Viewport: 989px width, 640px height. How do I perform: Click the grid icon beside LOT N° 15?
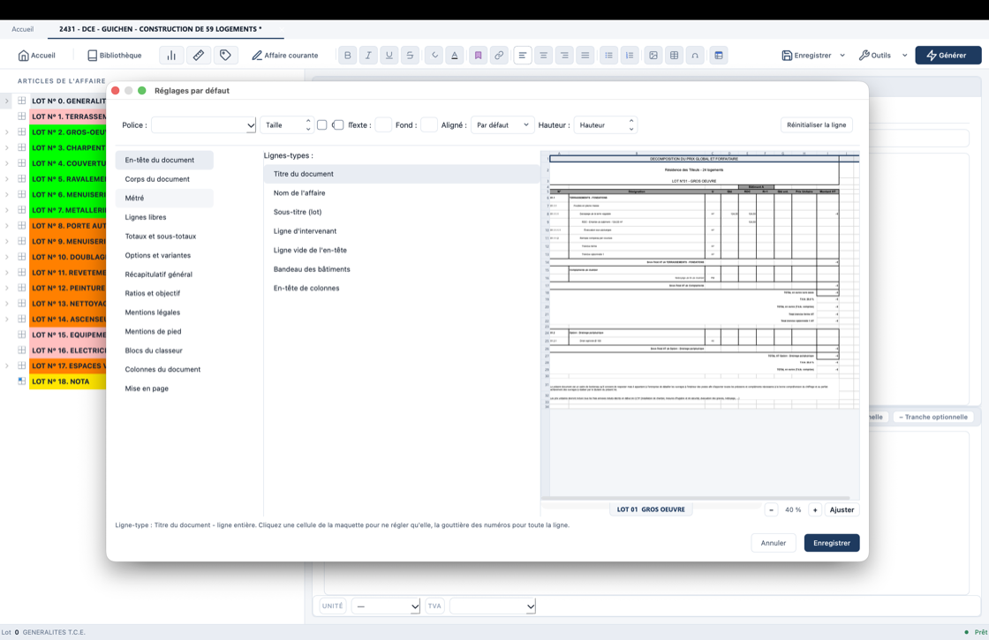coord(21,335)
